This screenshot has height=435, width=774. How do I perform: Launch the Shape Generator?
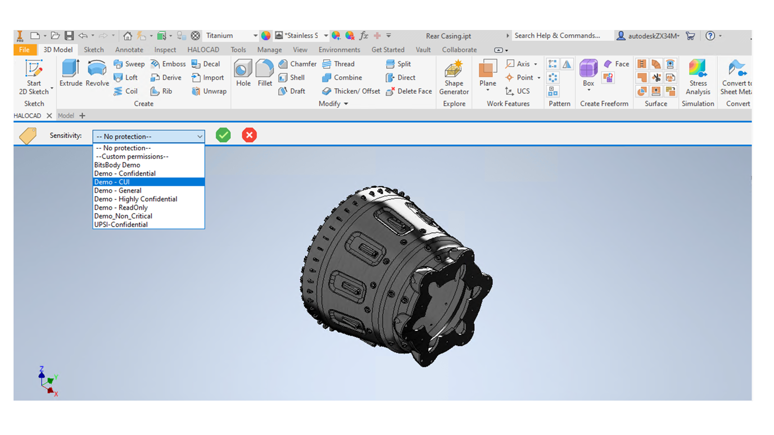[454, 77]
